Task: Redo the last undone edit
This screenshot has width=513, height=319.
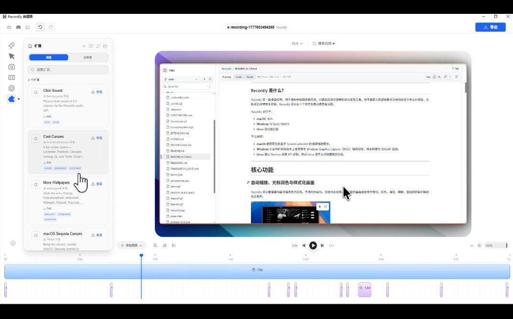Action: pyautogui.click(x=50, y=27)
